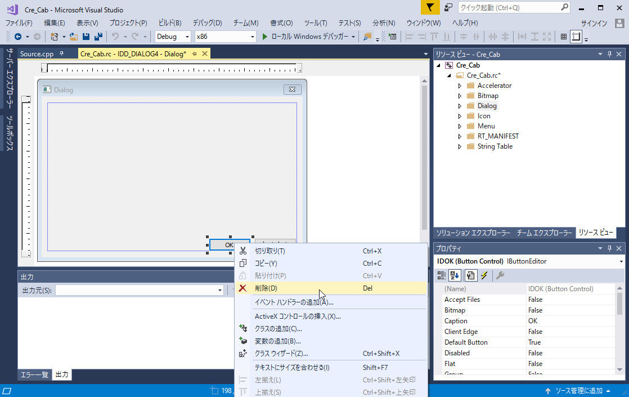The image size is (629, 397).
Task: Choose Add Variable (変数の追加) entry
Action: [x=331, y=341]
